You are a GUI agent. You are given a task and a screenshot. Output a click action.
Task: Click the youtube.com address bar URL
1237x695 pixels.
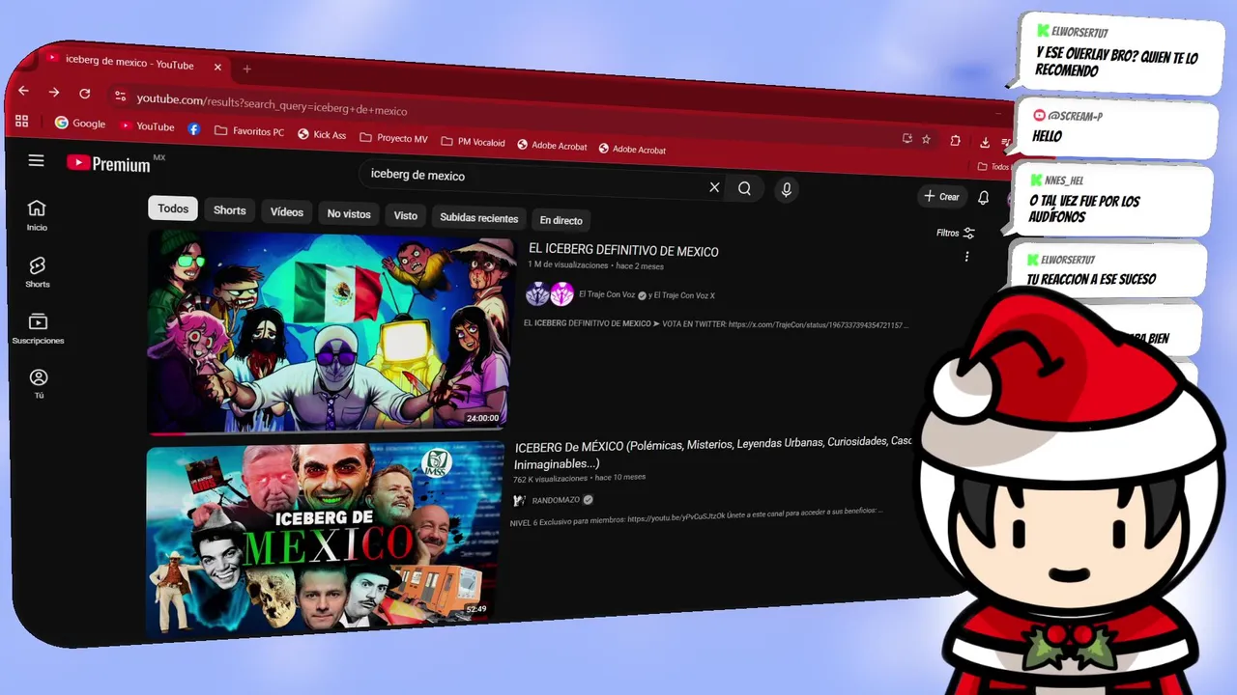pos(272,105)
